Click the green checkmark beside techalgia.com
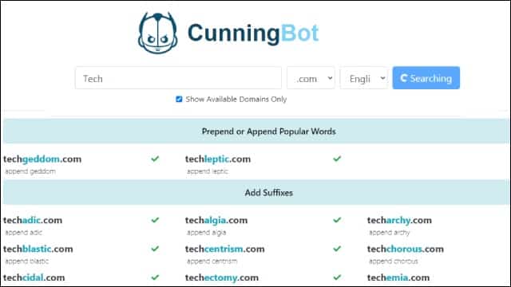Viewport: 511px width, 287px height. [337, 220]
